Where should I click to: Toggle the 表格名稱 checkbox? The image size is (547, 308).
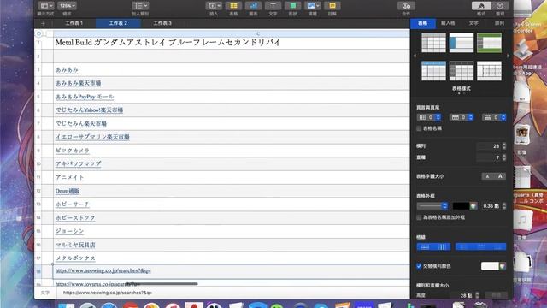coord(419,128)
